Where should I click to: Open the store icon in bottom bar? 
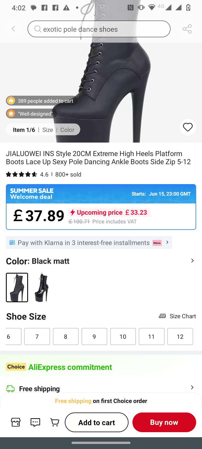pos(16,422)
